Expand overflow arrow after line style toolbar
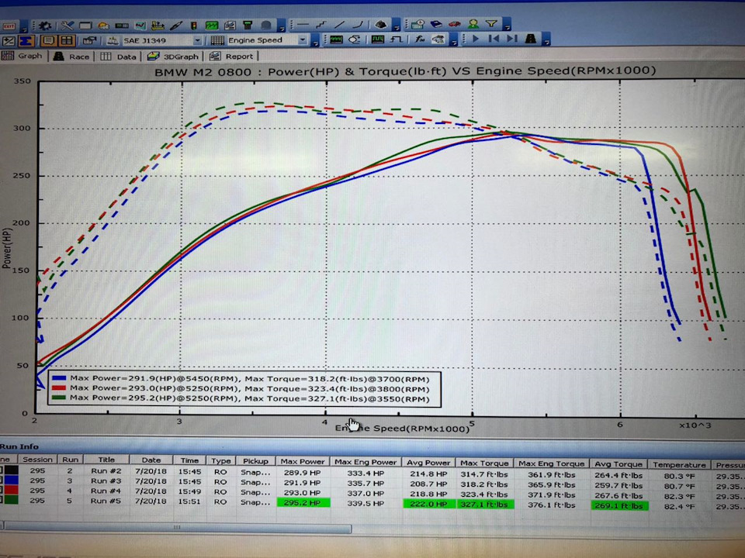745x558 pixels. [397, 25]
